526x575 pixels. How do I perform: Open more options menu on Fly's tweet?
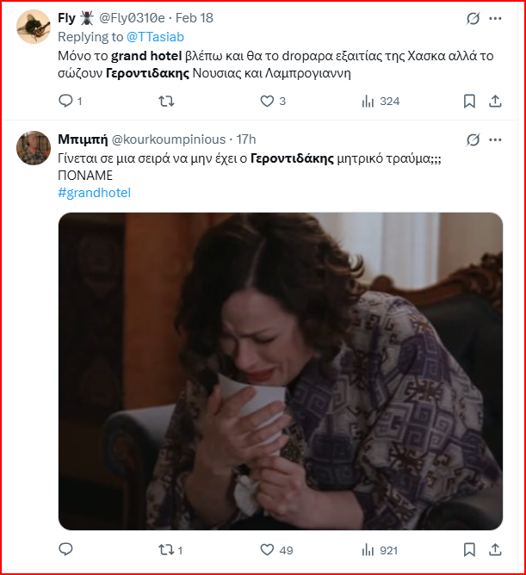(x=495, y=18)
